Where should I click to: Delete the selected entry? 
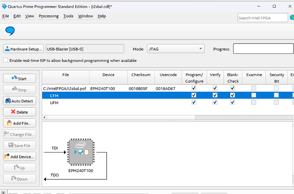pos(20,112)
